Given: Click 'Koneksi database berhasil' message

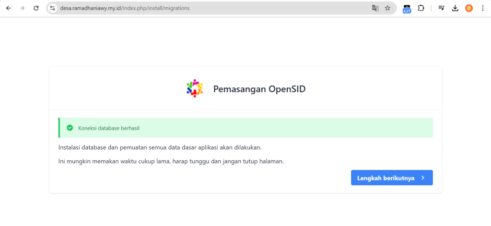Looking at the screenshot, I should point(109,128).
